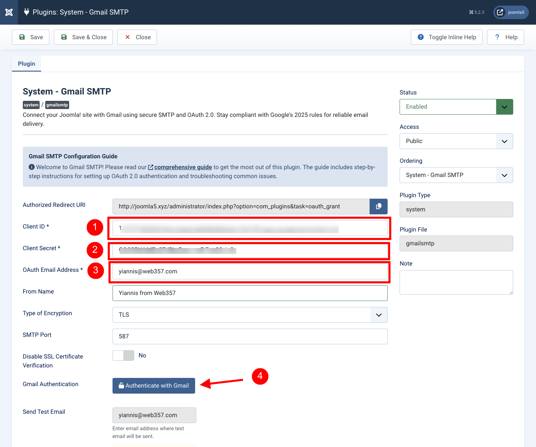Edit the SMTP Port field
Screen dimensions: 536x447
point(250,336)
